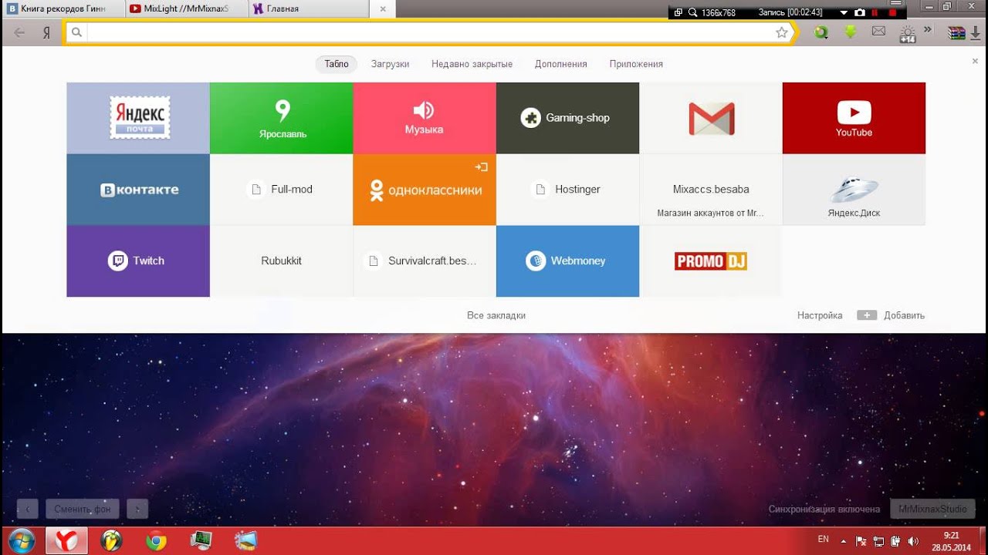Viewport: 988px width, 555px height.
Task: Open the Survivalcraft.bes... tile
Action: point(425,261)
